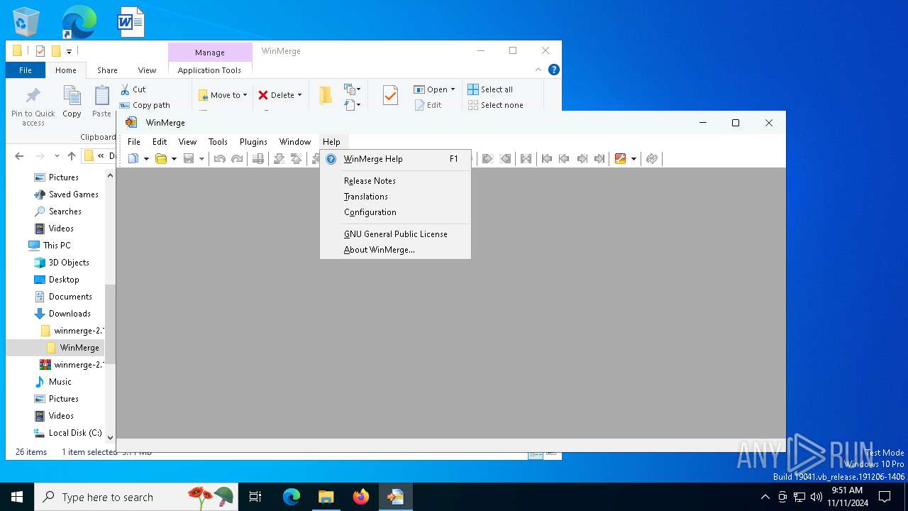Switch to Explorer Share tab
Screen dimensions: 908x511
click(x=108, y=70)
